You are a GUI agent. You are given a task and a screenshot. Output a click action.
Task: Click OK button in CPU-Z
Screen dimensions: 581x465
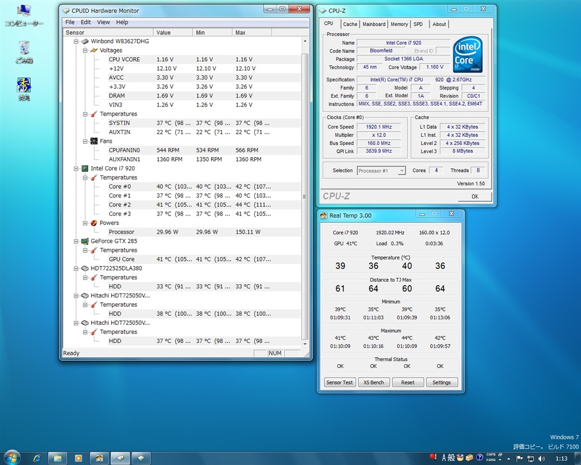coord(475,197)
